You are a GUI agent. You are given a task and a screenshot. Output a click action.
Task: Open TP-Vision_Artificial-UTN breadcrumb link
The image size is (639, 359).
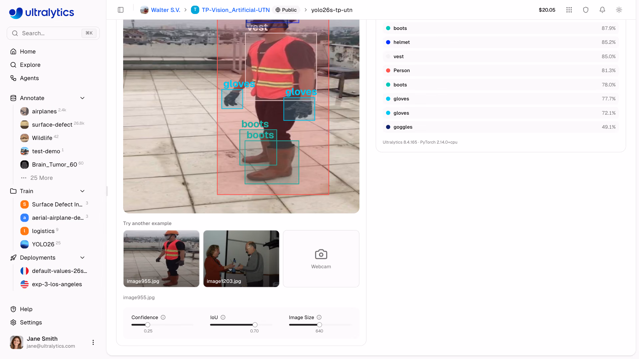pyautogui.click(x=236, y=10)
